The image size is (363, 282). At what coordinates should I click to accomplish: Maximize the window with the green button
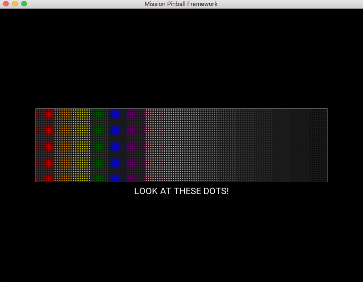(24, 4)
